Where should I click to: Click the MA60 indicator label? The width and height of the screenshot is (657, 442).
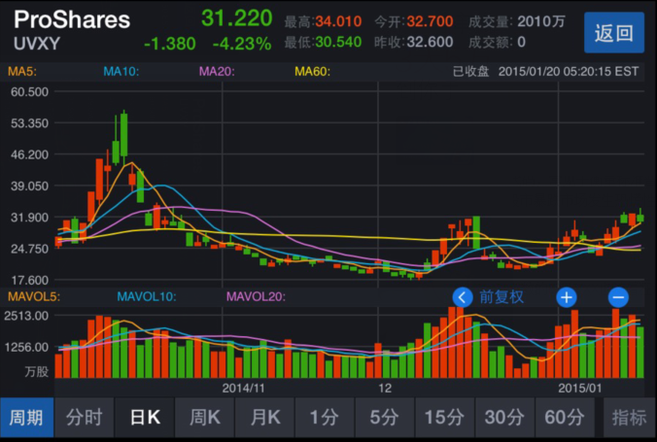click(x=312, y=71)
